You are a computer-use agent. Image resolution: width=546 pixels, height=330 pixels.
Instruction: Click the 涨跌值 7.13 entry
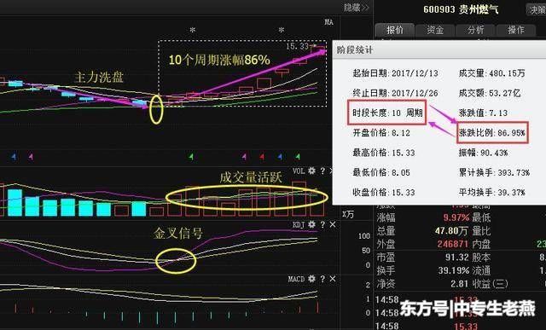point(483,113)
